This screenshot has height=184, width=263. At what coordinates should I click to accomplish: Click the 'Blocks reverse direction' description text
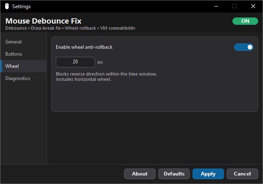(106, 74)
